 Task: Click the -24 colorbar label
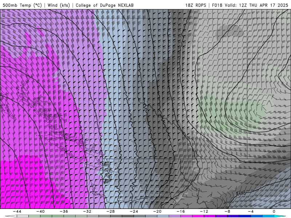[x=134, y=211]
